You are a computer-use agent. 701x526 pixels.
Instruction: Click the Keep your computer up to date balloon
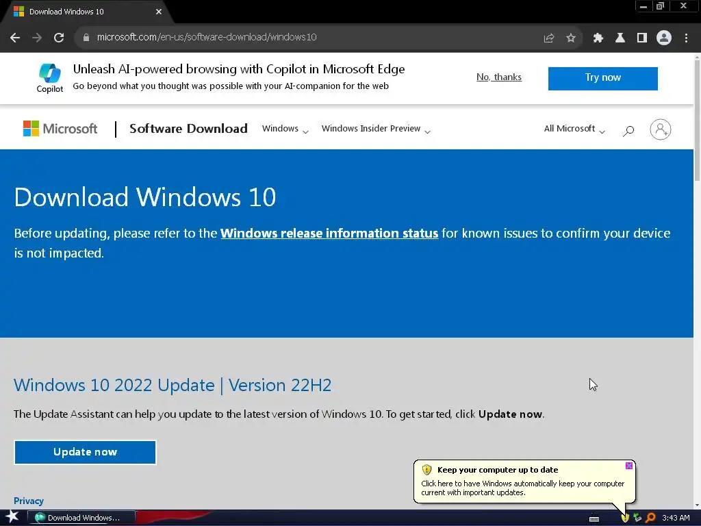(x=524, y=481)
